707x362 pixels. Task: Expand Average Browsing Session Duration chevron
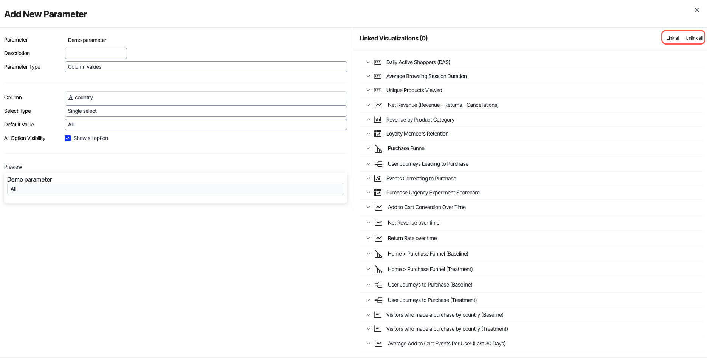pos(368,76)
